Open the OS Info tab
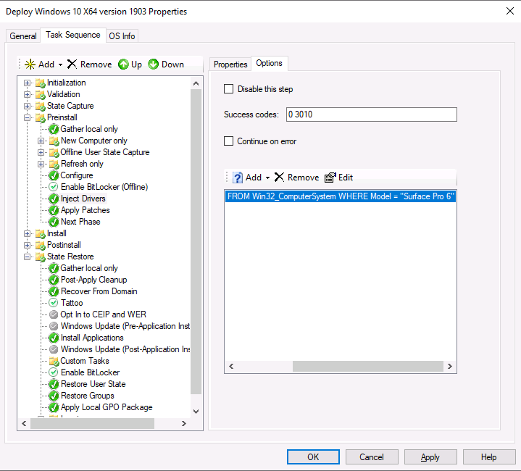 (x=122, y=36)
